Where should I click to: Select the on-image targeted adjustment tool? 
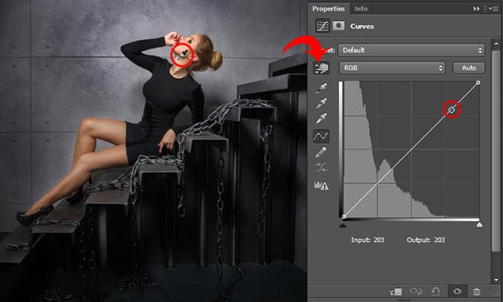coord(321,68)
